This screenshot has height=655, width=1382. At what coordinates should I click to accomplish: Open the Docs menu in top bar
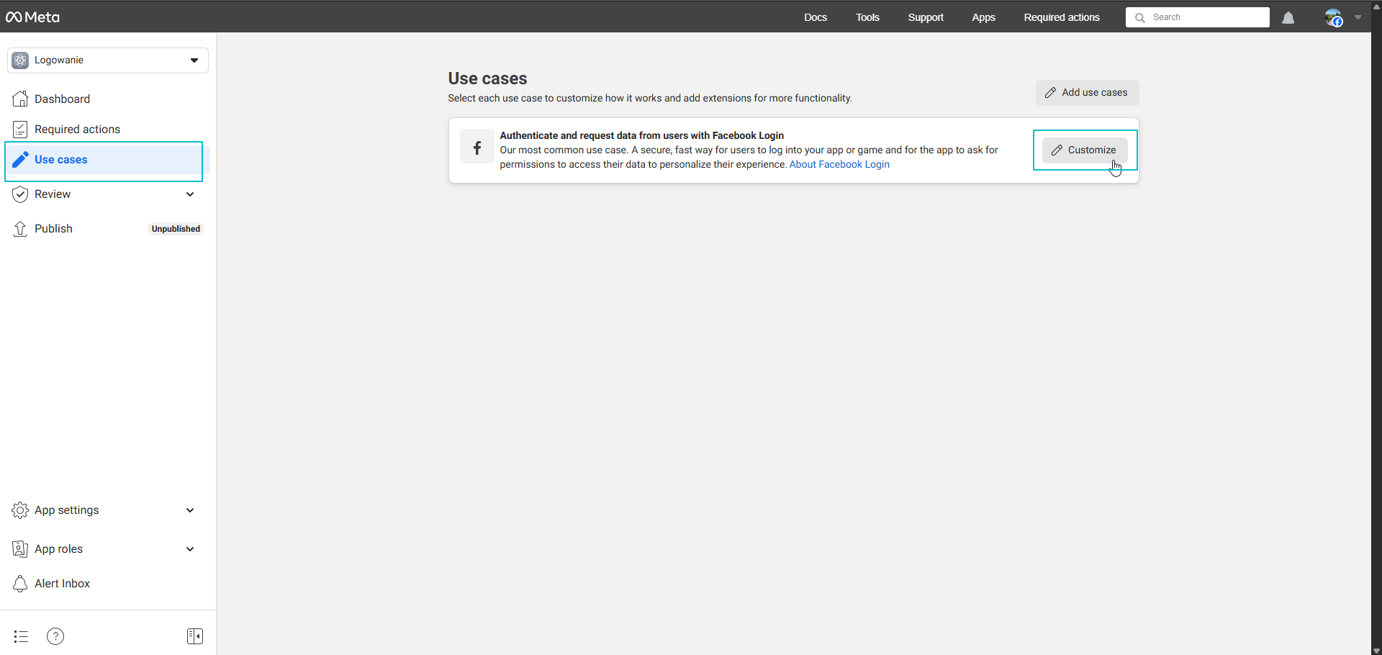(x=815, y=17)
